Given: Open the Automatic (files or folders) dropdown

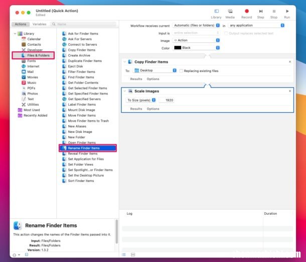Looking at the screenshot, I should coord(196,26).
